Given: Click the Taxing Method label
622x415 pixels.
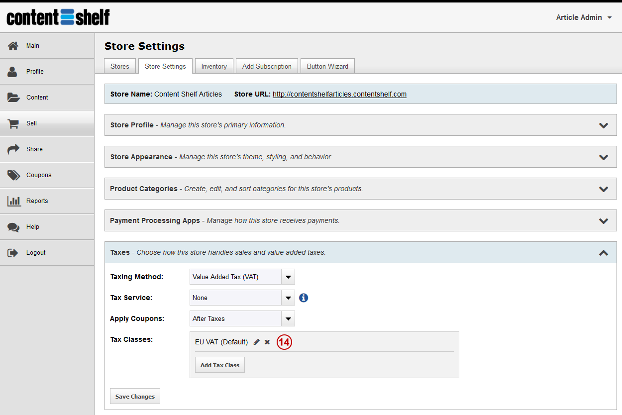Looking at the screenshot, I should point(137,277).
